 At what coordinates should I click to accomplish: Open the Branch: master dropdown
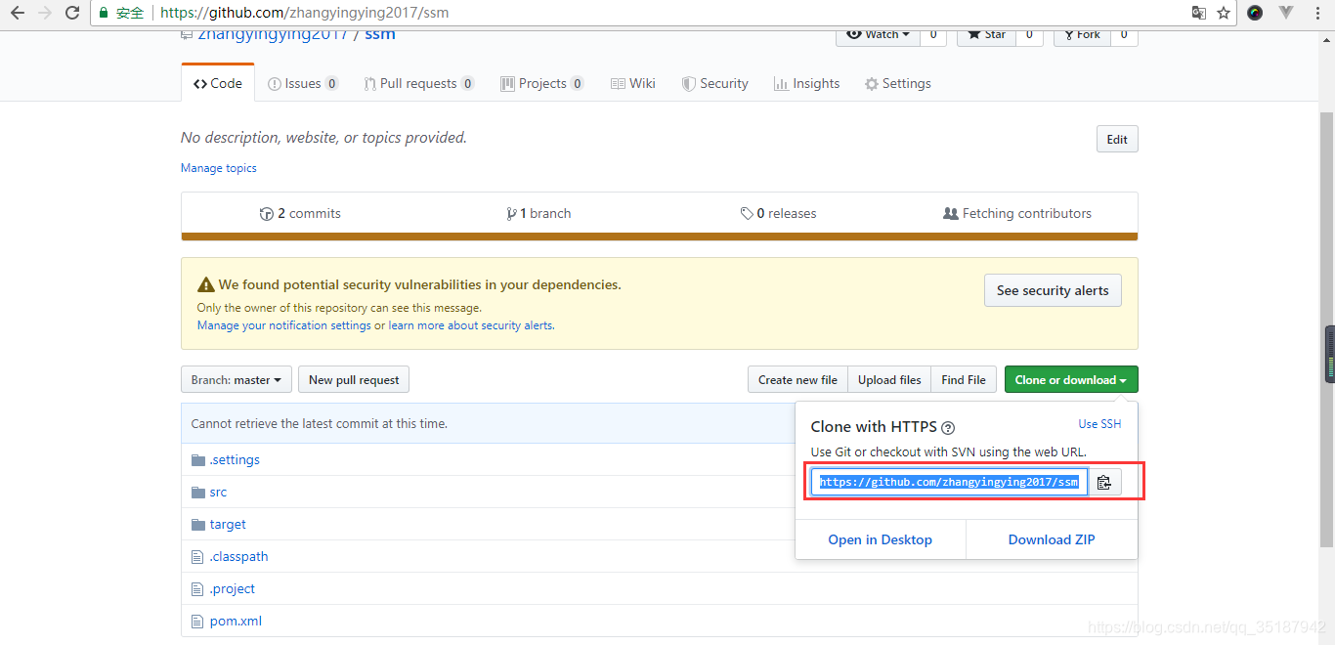coord(237,379)
